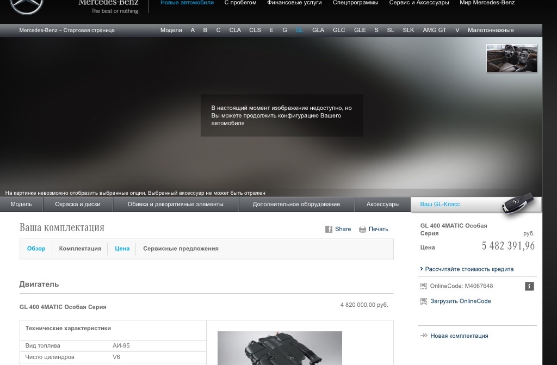Click the total price 5 482 391,96
The image size is (557, 365).
(508, 245)
